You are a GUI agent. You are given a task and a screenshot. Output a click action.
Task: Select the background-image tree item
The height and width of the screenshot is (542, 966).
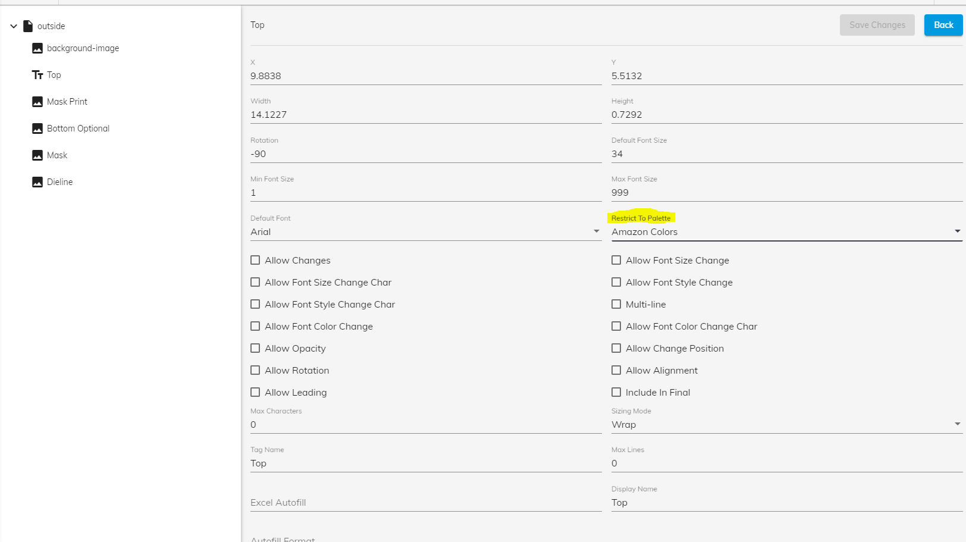tap(83, 48)
